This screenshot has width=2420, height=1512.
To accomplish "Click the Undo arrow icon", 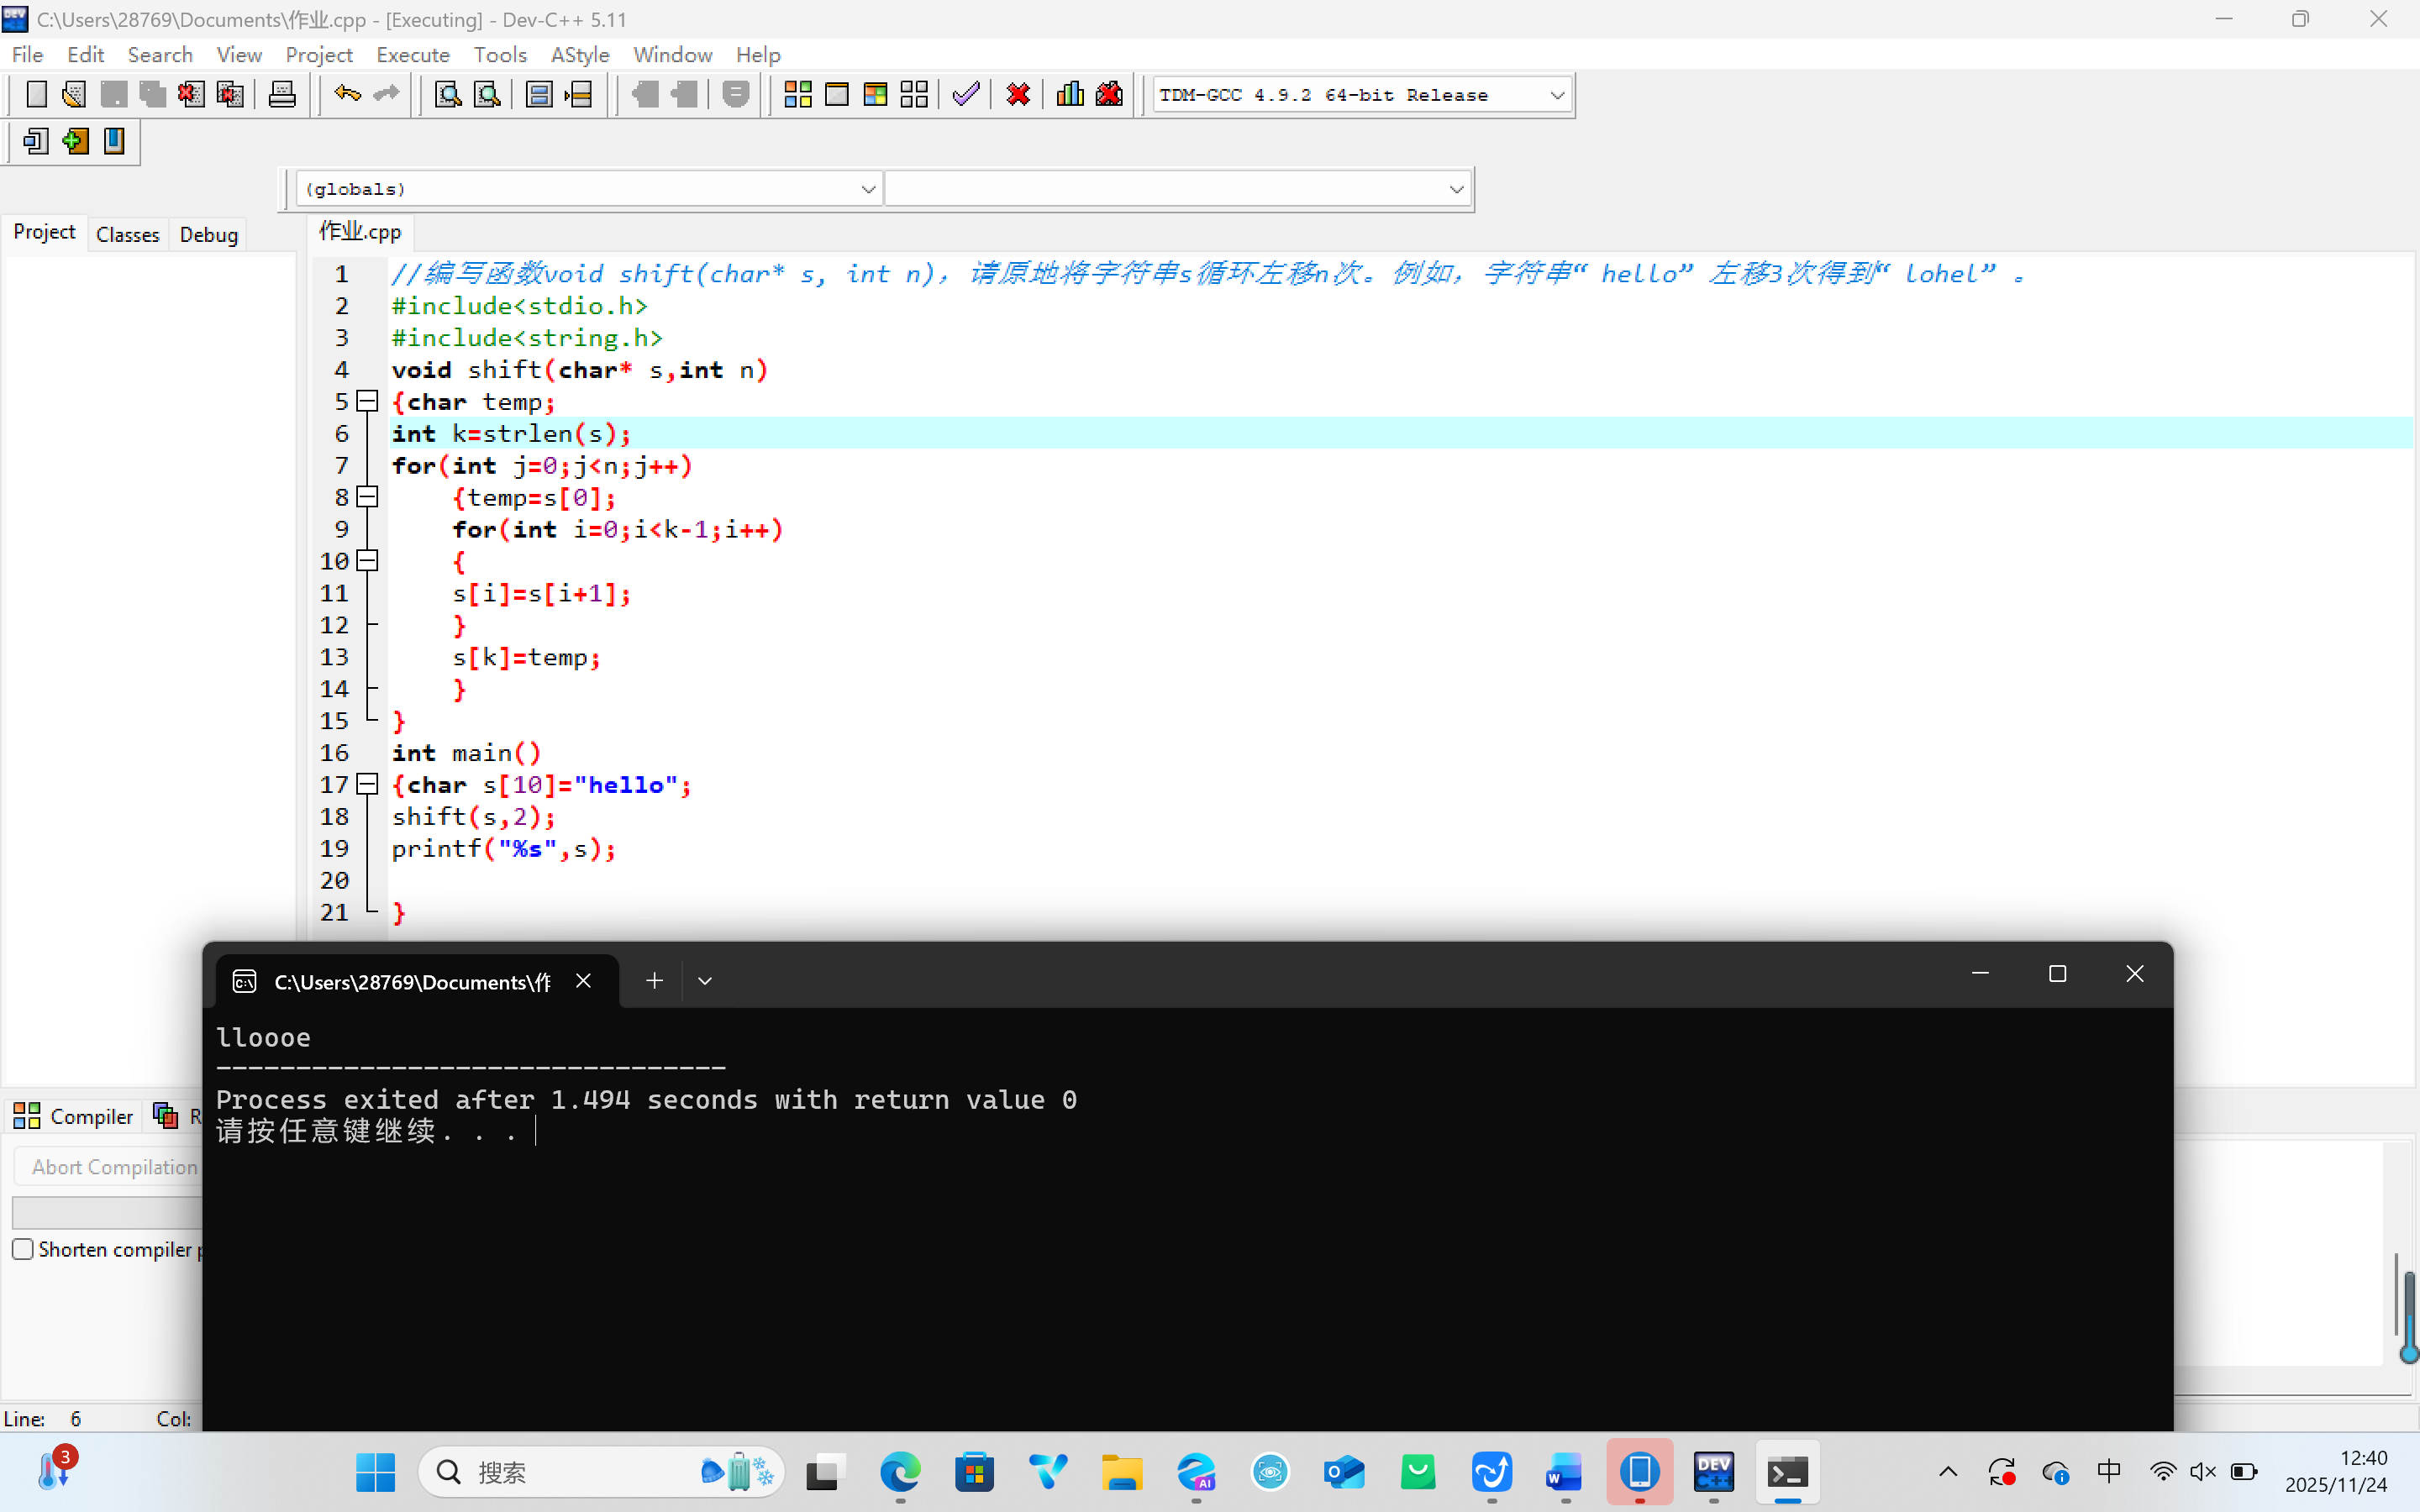I will point(347,95).
